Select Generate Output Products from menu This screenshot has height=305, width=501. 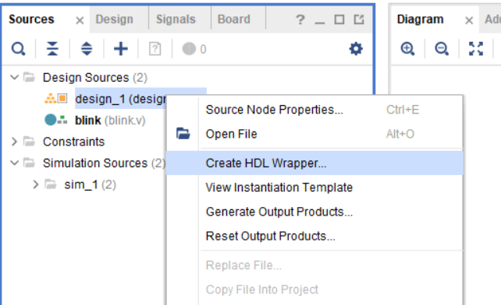[279, 212]
